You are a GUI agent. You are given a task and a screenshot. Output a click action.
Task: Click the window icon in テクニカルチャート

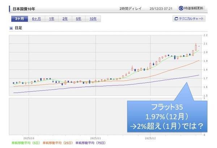click(176, 19)
